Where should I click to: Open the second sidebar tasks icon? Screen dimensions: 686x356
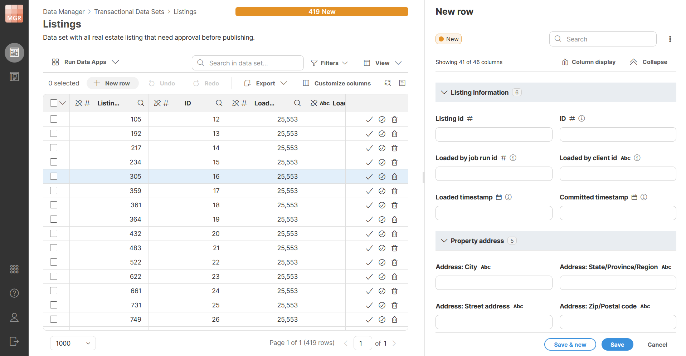click(14, 76)
